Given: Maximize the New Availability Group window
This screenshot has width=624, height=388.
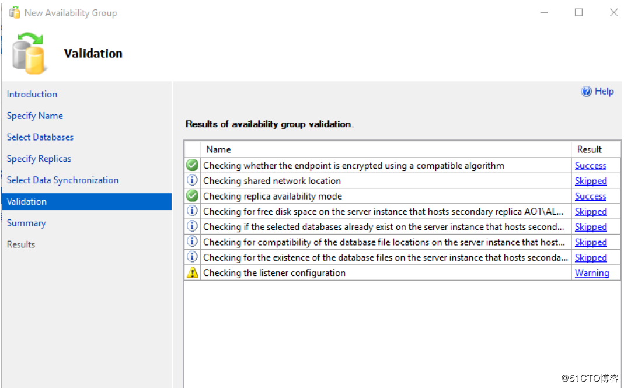Looking at the screenshot, I should pyautogui.click(x=578, y=13).
